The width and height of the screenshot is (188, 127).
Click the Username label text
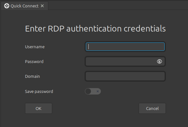35,47
